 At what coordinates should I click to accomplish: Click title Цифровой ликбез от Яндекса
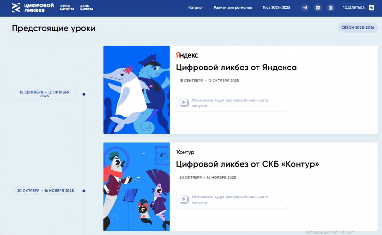(x=236, y=68)
